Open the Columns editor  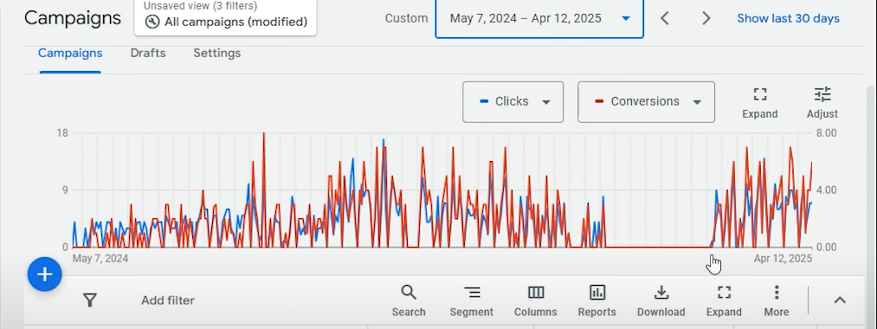point(536,301)
